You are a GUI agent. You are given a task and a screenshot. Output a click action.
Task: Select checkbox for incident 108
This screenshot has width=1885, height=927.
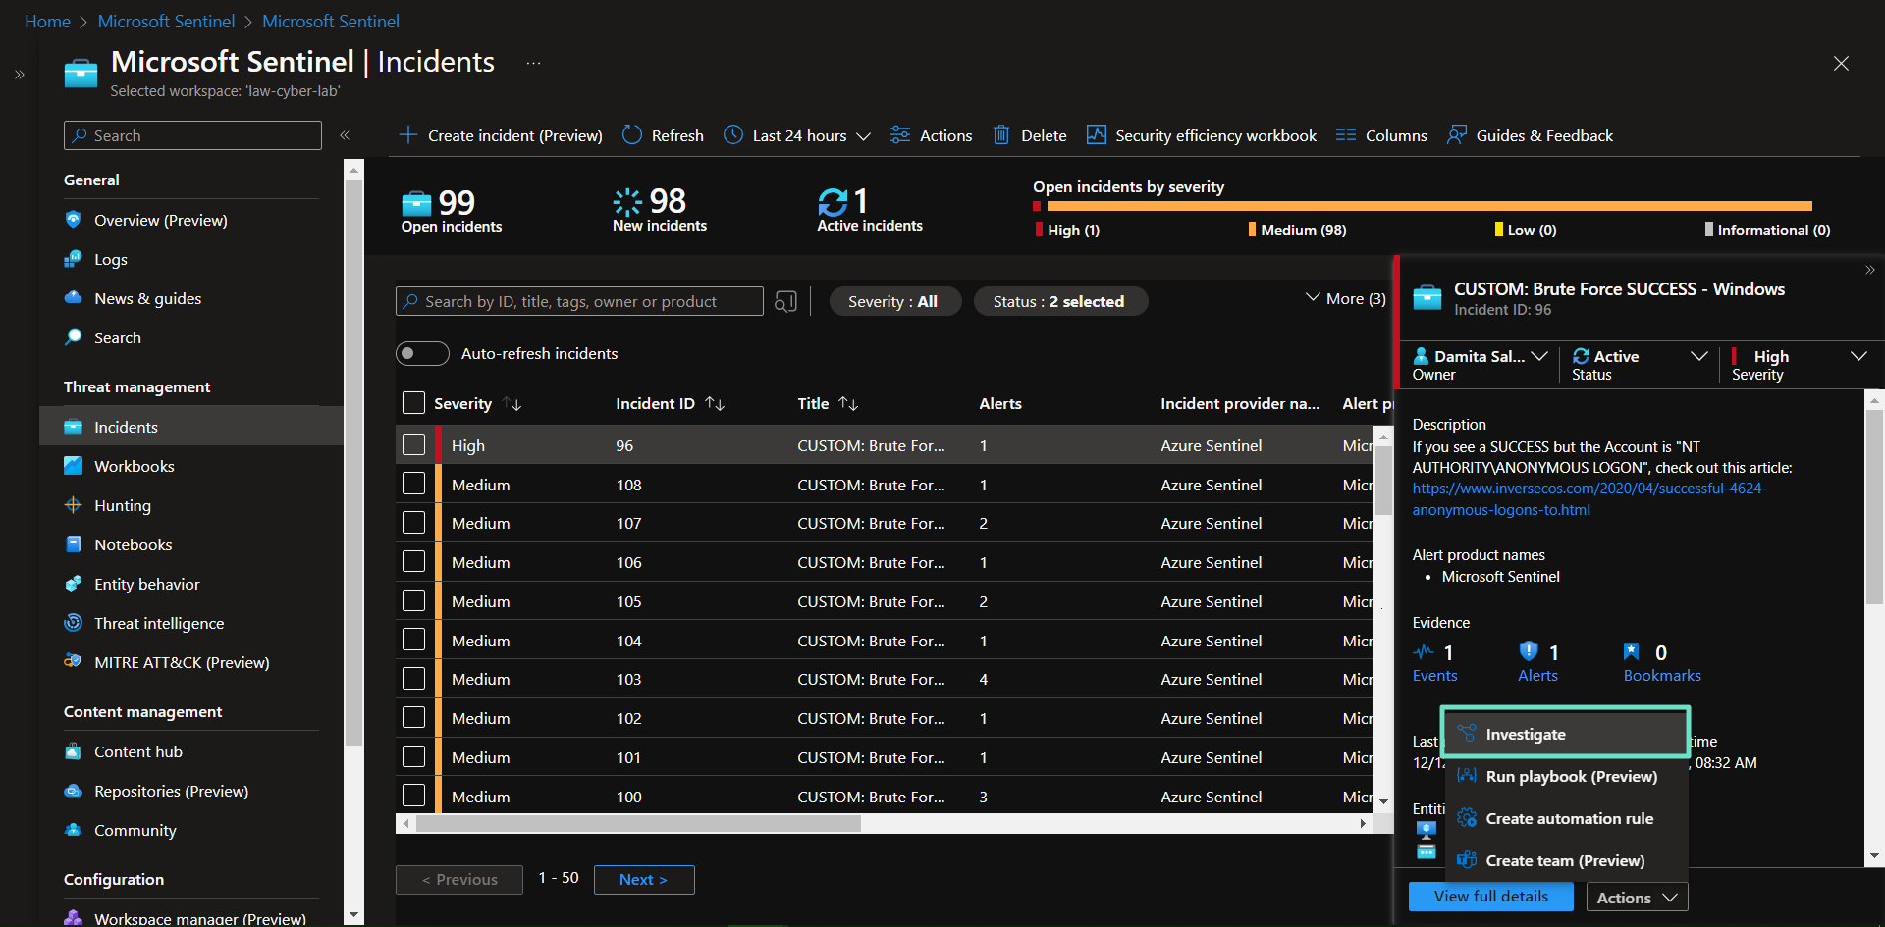pyautogui.click(x=414, y=485)
